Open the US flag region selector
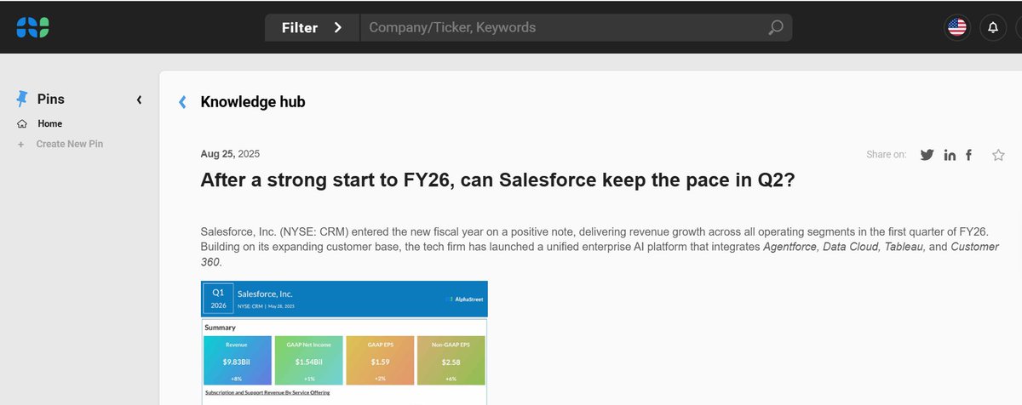The image size is (1022, 405). click(x=957, y=27)
